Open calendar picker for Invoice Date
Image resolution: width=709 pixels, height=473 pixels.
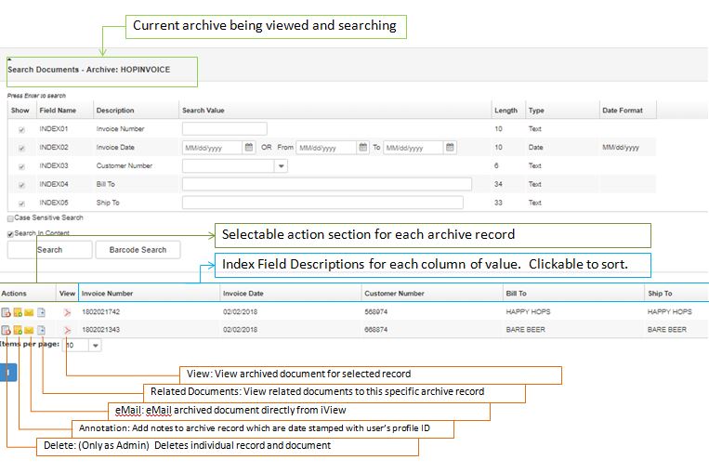tap(248, 147)
